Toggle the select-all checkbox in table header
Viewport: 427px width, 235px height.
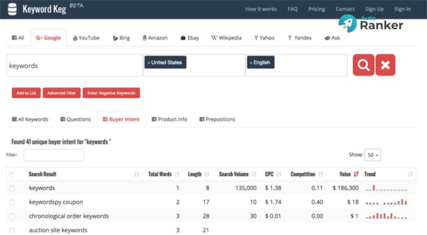[x=12, y=175]
